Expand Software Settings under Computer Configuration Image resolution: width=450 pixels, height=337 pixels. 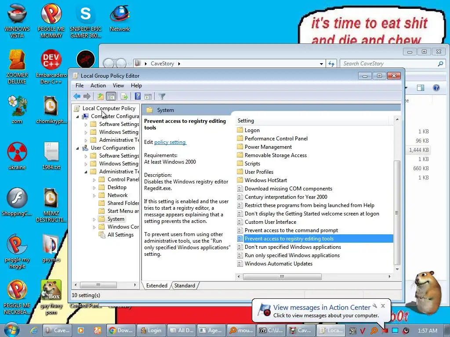86,124
